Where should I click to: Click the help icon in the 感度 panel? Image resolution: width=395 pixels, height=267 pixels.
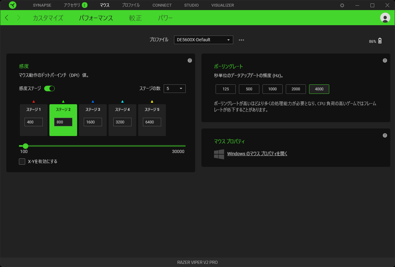189,60
